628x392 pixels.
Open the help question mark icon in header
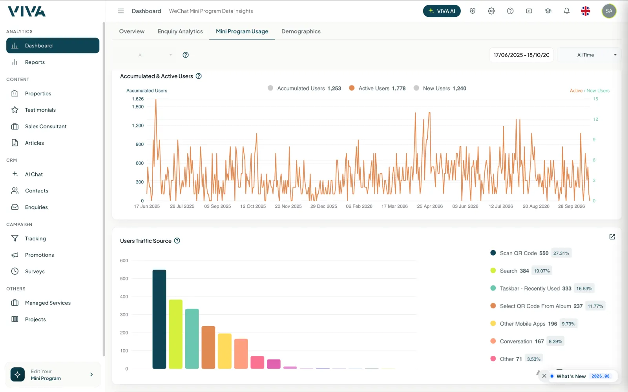510,11
